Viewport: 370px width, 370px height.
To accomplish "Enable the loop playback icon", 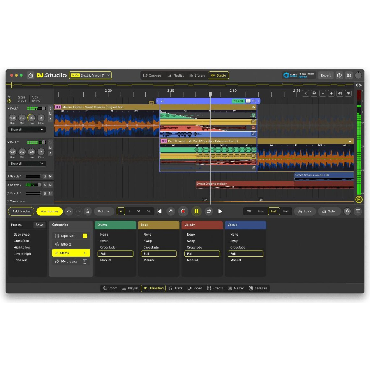I will click(x=209, y=211).
